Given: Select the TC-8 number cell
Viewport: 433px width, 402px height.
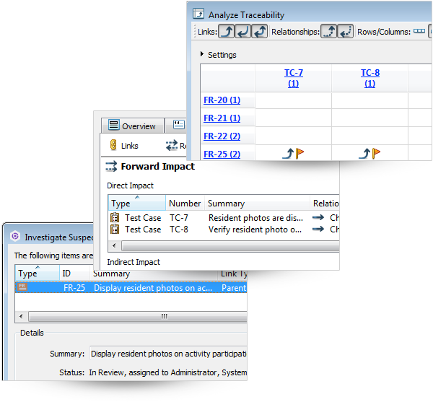Looking at the screenshot, I should (x=179, y=230).
